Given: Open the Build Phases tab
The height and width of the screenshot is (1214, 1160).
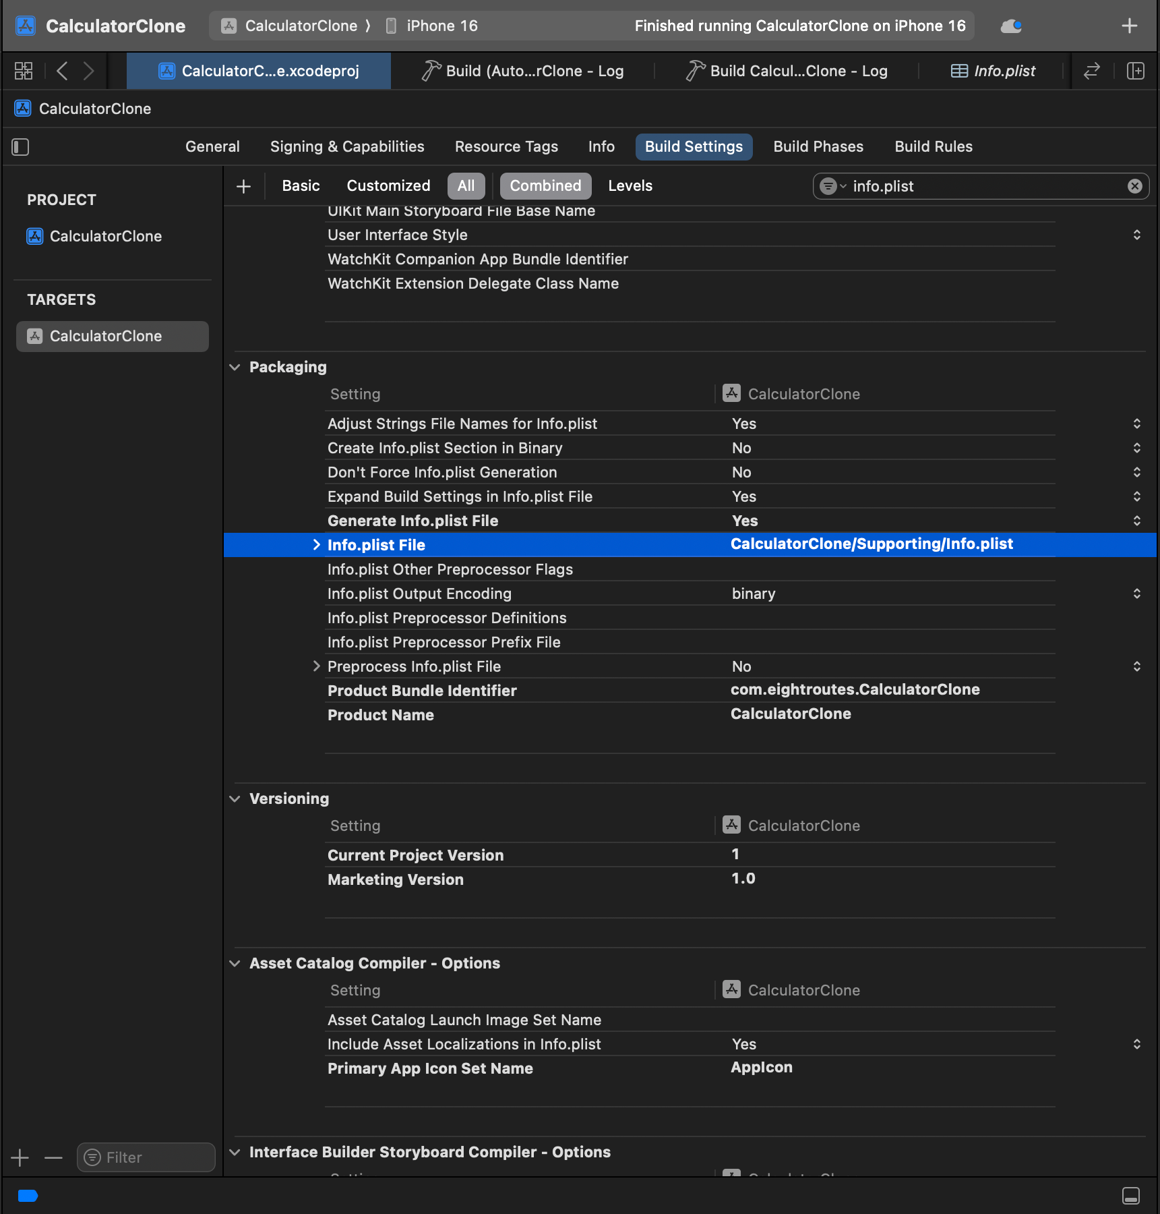Looking at the screenshot, I should (818, 147).
